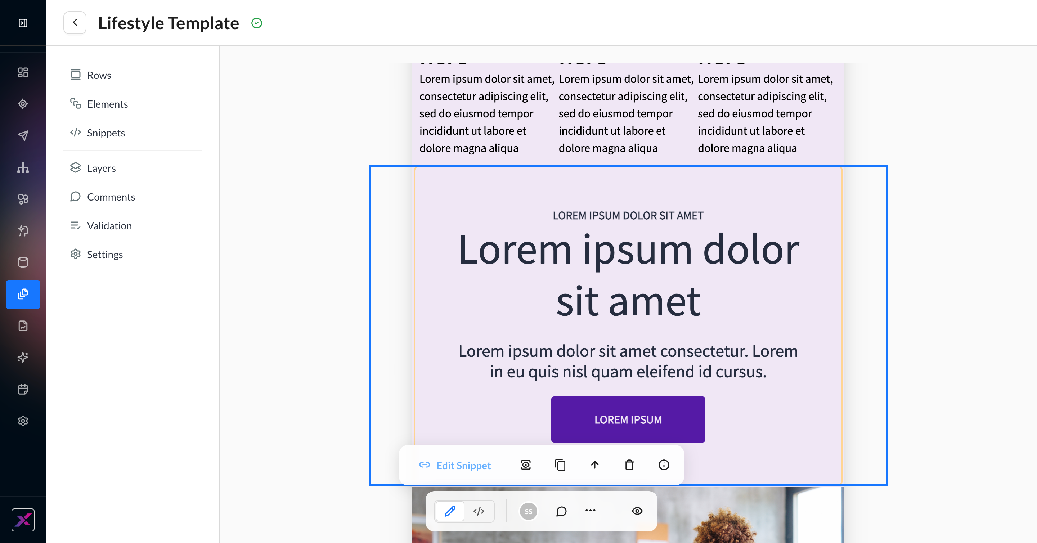
Task: Delete the selected snippet with the trash icon
Action: 629,465
